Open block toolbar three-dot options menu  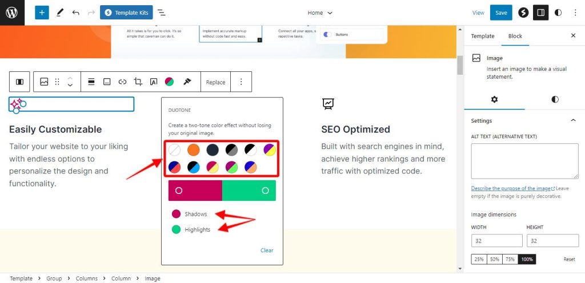[241, 82]
